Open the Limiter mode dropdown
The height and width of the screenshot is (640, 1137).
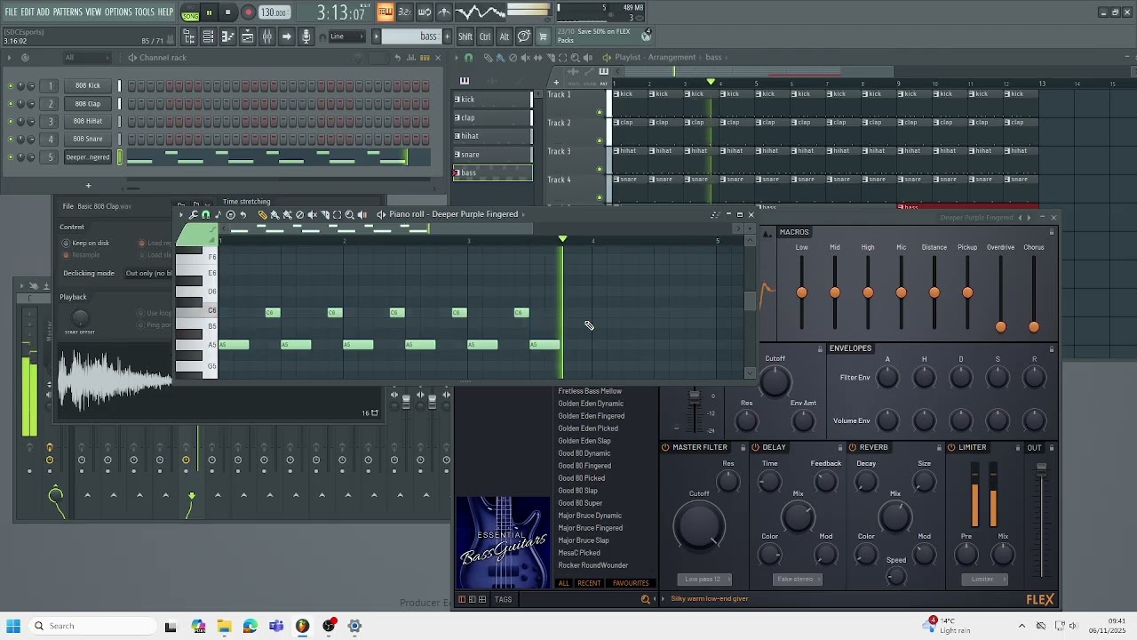(982, 580)
